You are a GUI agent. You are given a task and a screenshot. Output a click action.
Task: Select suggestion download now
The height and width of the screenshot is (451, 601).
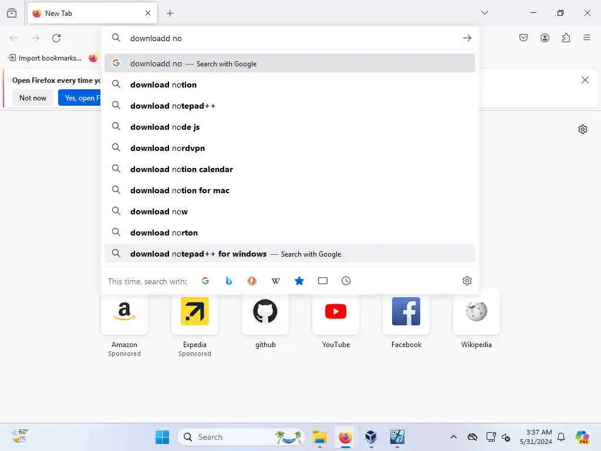[290, 211]
